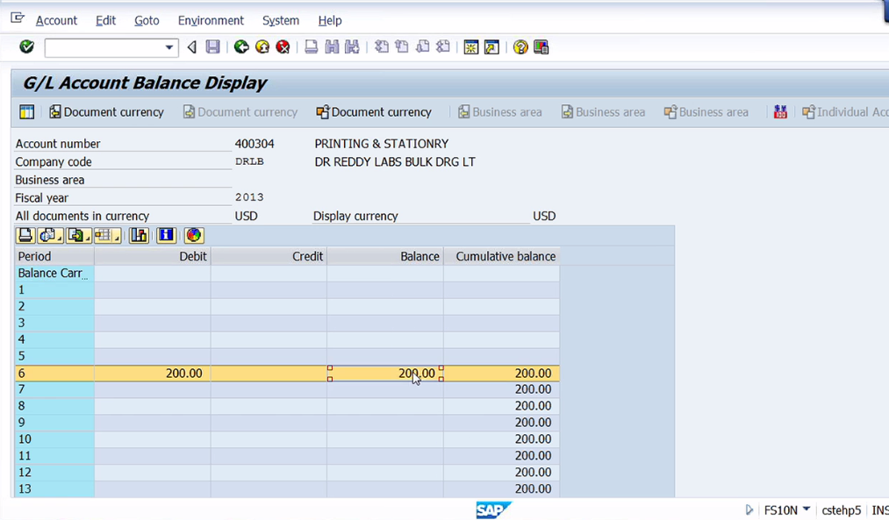The image size is (889, 520).
Task: Click the Credit column header
Action: (269, 257)
